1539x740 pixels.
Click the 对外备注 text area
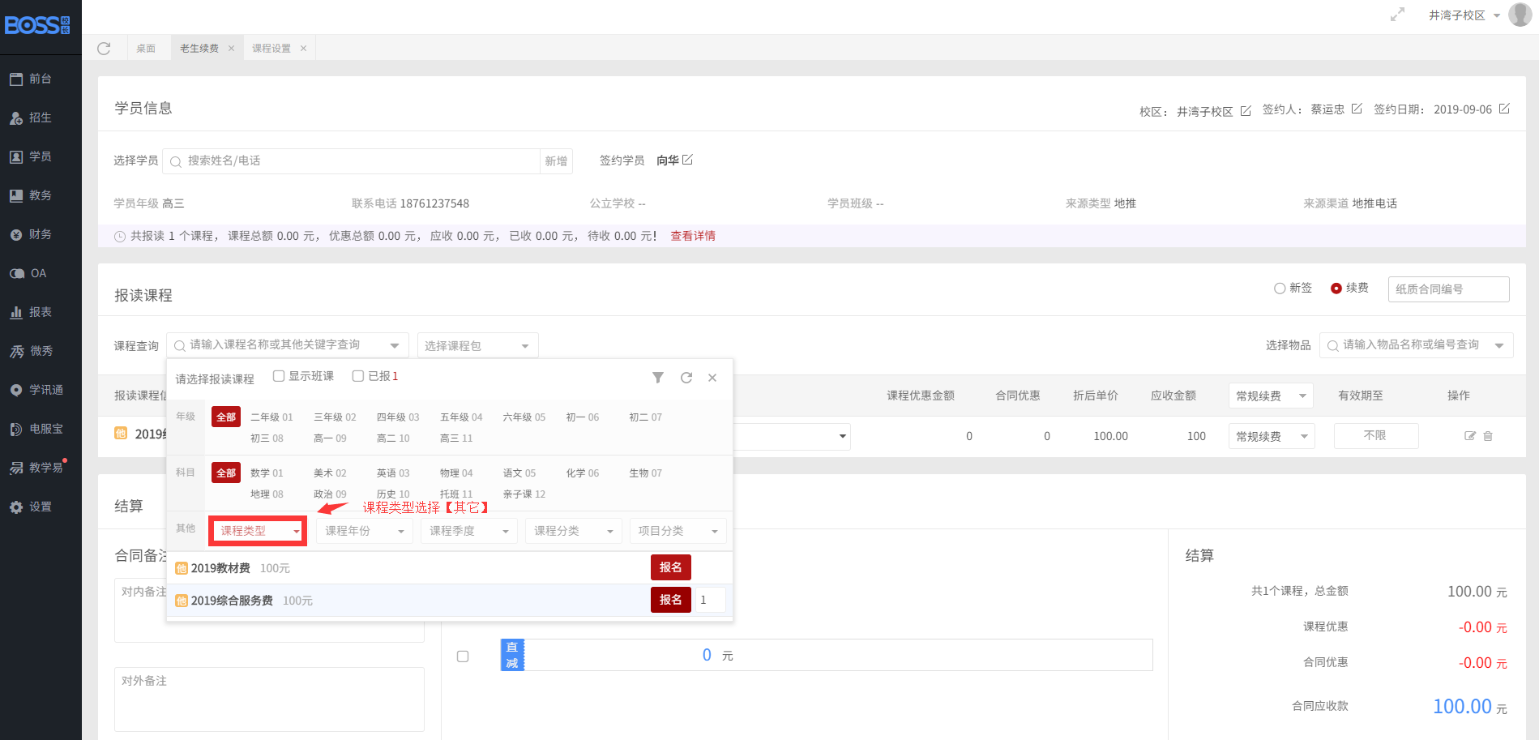(x=269, y=699)
